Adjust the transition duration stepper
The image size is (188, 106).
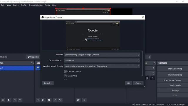click(153, 73)
